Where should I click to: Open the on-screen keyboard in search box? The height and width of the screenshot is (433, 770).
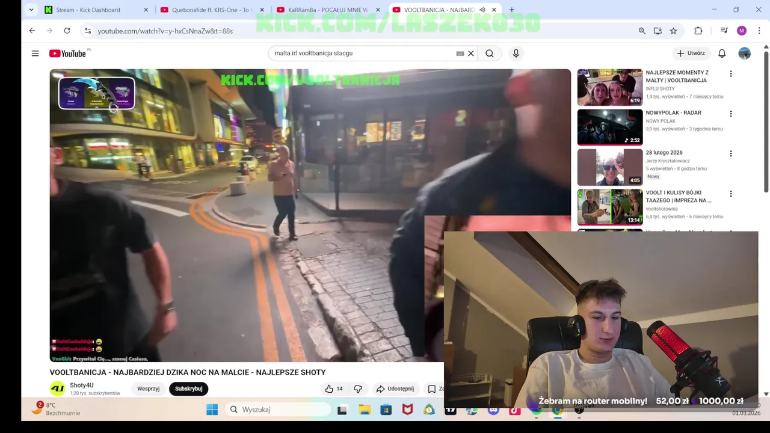point(460,54)
